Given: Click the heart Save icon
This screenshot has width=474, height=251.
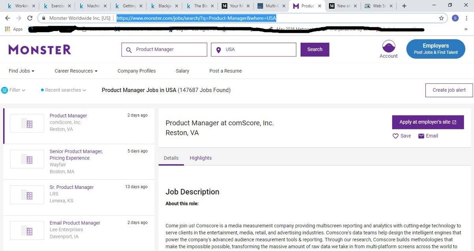Looking at the screenshot, I should click(x=395, y=136).
